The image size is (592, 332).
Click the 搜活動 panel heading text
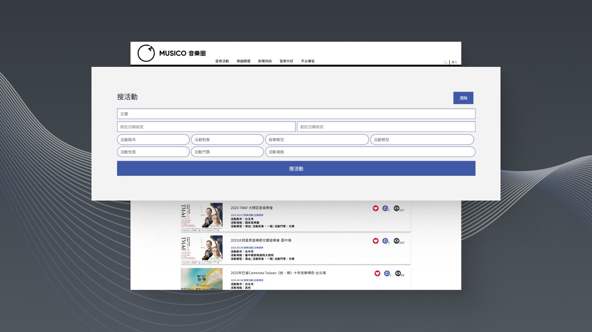point(127,97)
